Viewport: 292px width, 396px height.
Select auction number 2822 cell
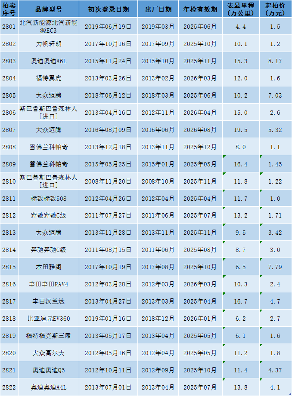click(x=9, y=387)
